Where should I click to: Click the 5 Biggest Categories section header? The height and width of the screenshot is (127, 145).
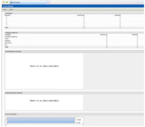click(x=74, y=33)
